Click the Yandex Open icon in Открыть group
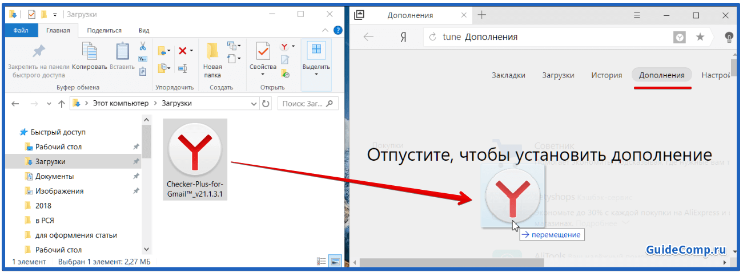743x273 pixels. coord(284,47)
